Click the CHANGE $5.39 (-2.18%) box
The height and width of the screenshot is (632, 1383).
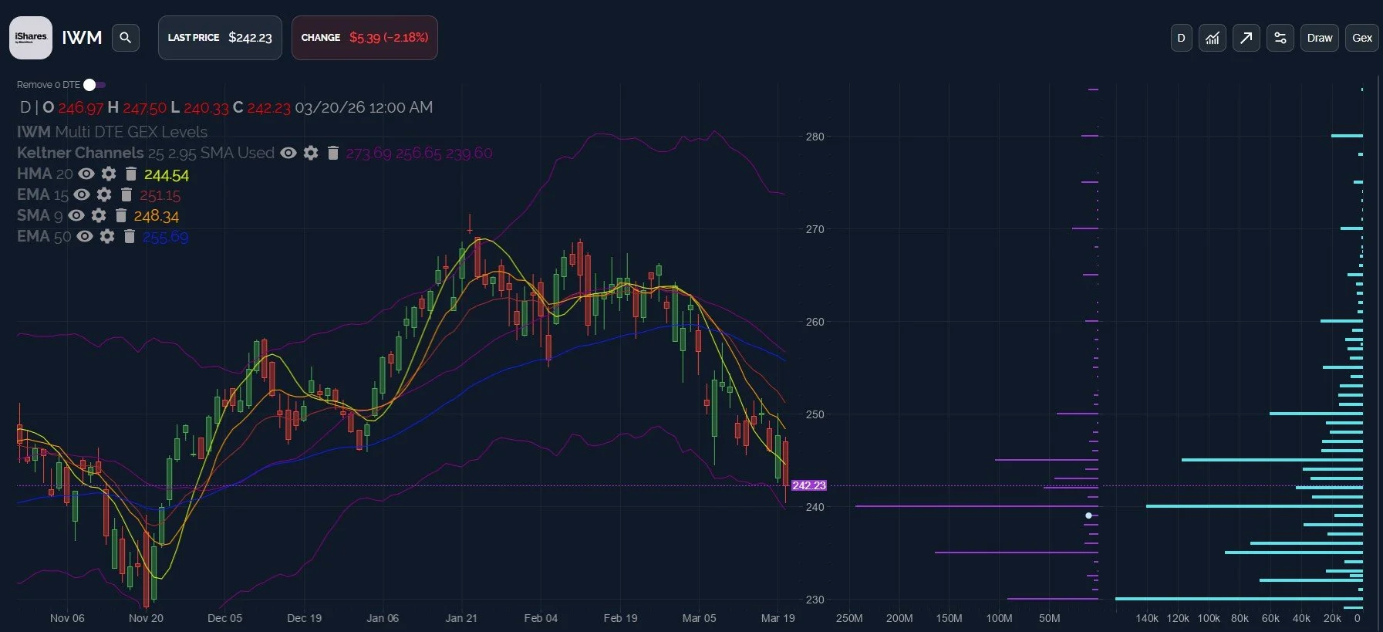point(364,38)
